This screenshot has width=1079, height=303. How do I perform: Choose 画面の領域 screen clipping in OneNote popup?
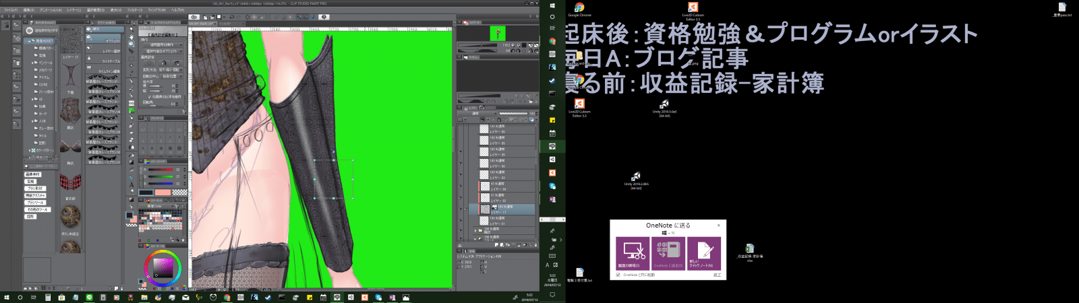[633, 253]
